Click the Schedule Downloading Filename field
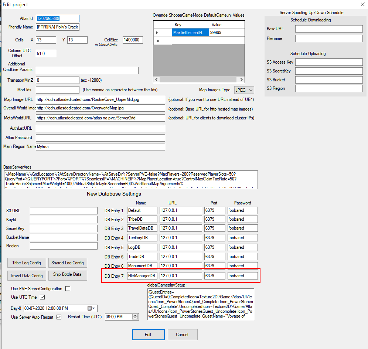 click(x=329, y=38)
